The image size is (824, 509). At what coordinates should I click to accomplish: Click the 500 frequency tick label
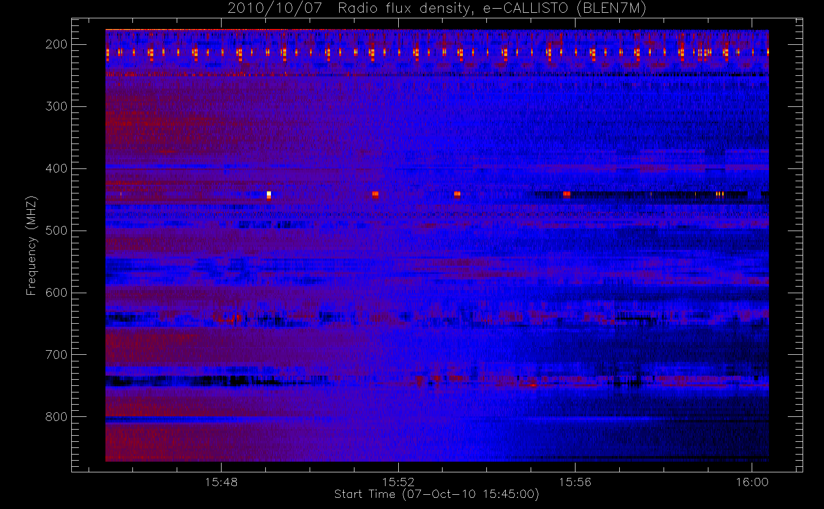click(x=57, y=231)
